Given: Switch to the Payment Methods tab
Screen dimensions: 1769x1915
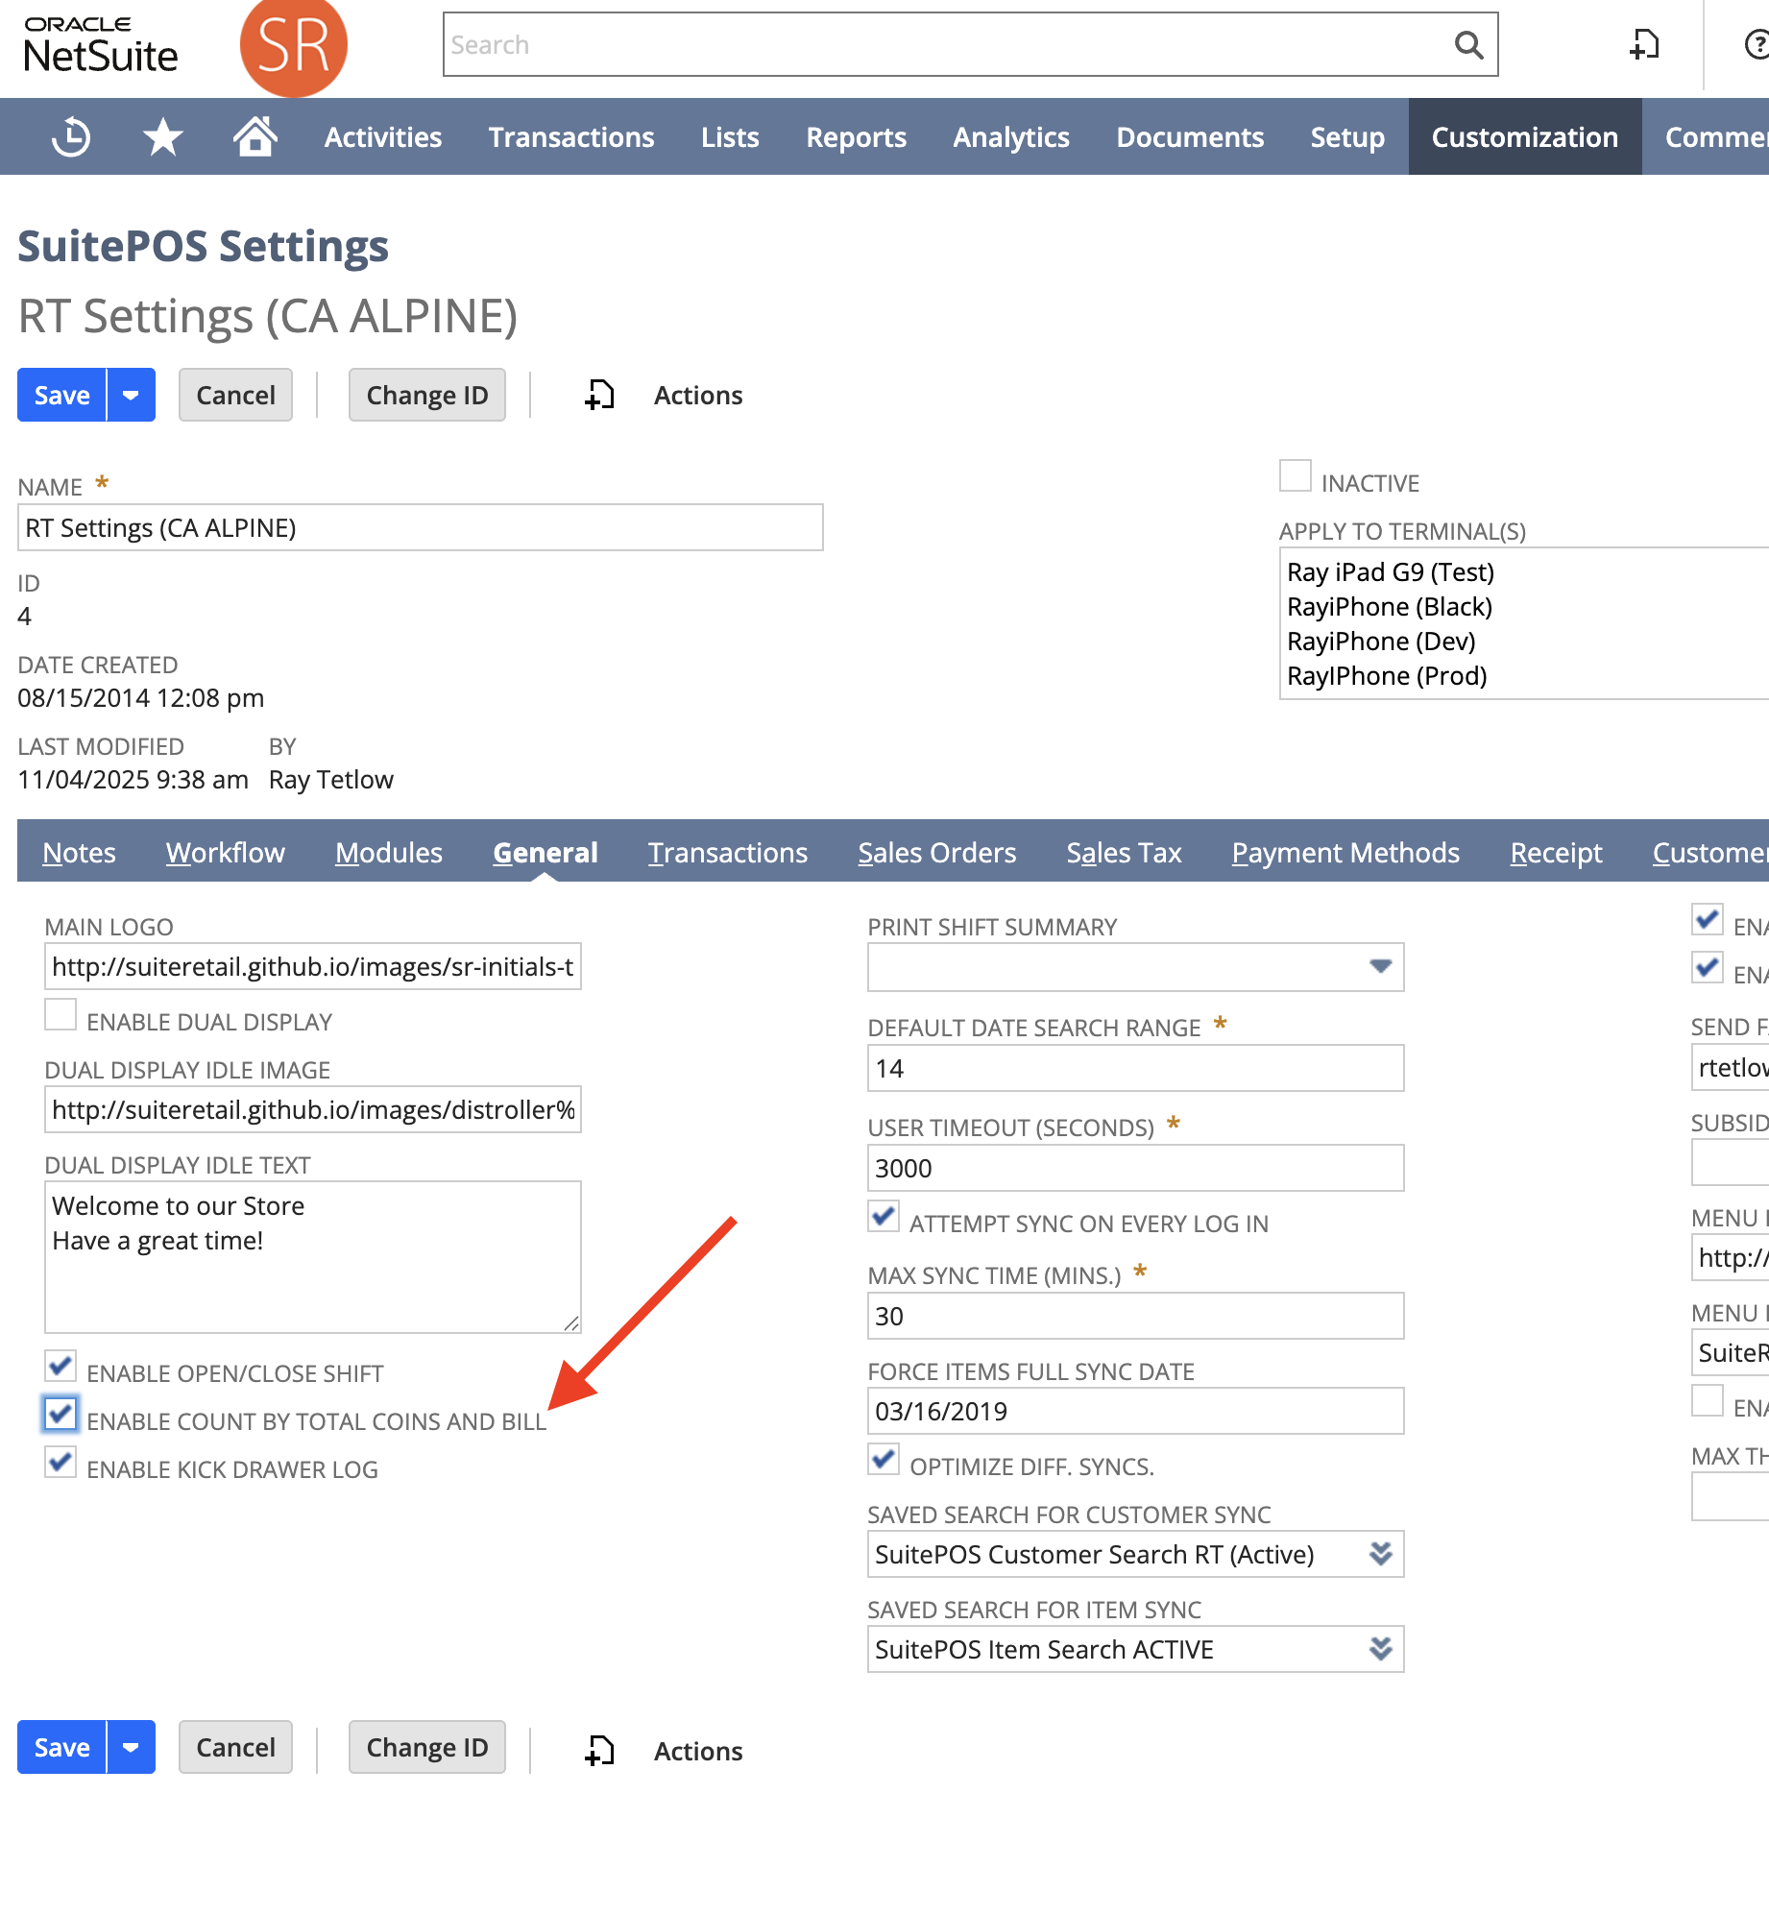Looking at the screenshot, I should click(x=1345, y=853).
